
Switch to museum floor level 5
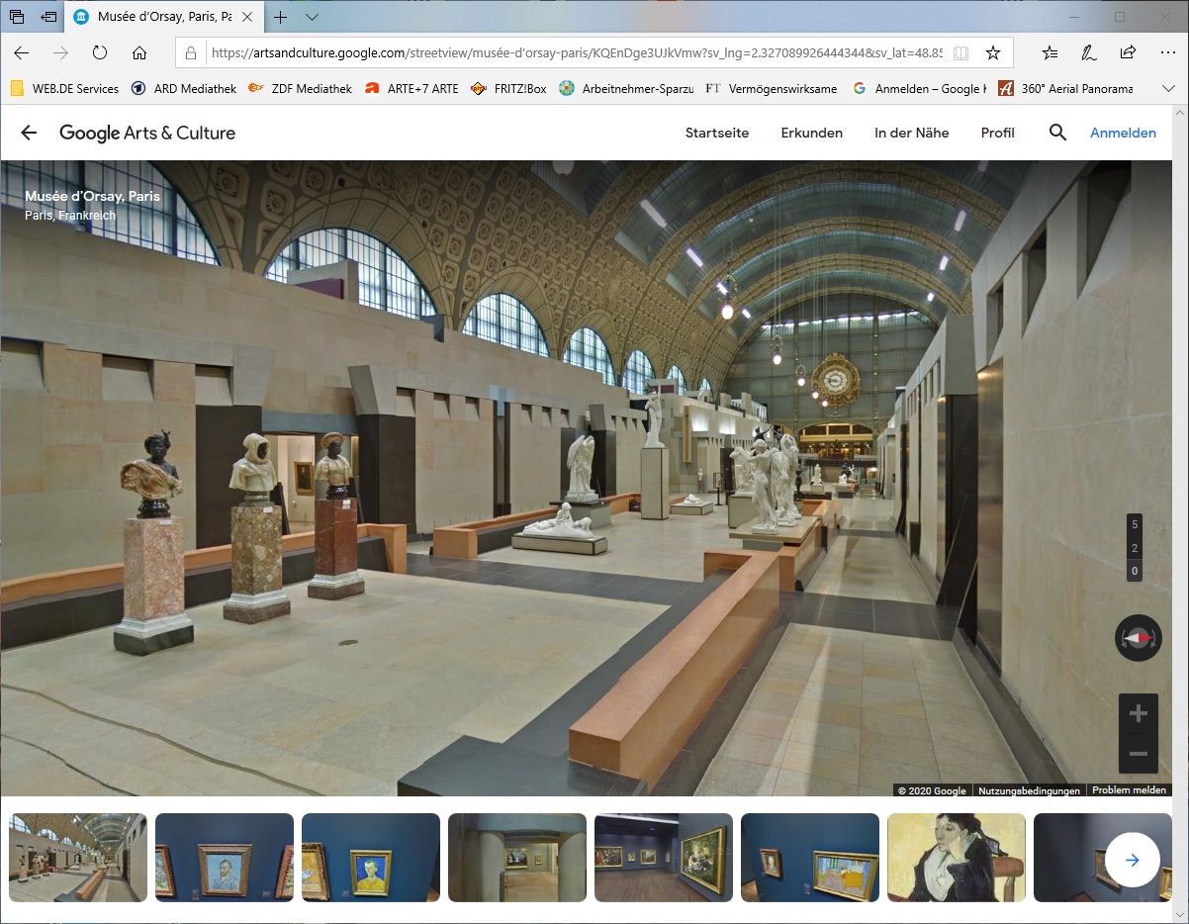pos(1135,524)
